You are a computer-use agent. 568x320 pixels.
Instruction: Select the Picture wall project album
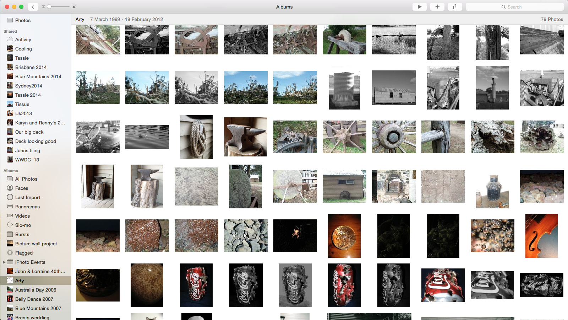(x=36, y=244)
